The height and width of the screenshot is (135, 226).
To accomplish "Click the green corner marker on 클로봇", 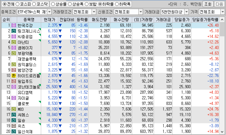I will (x=40, y=102).
